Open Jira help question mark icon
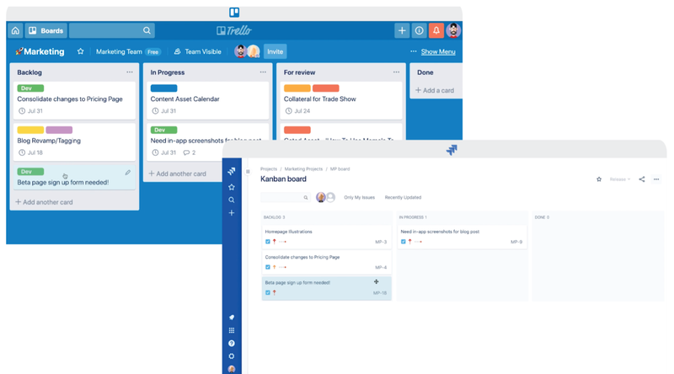Image resolution: width=674 pixels, height=374 pixels. (x=231, y=343)
